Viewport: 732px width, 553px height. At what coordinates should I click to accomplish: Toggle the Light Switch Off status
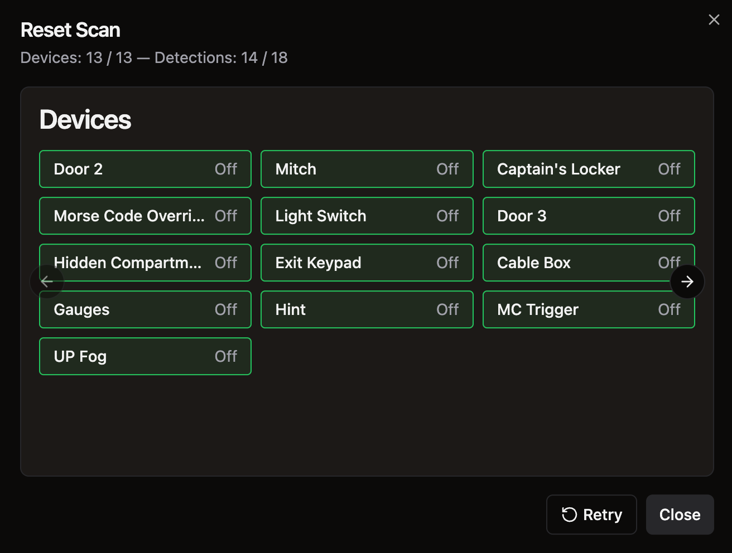(x=447, y=216)
